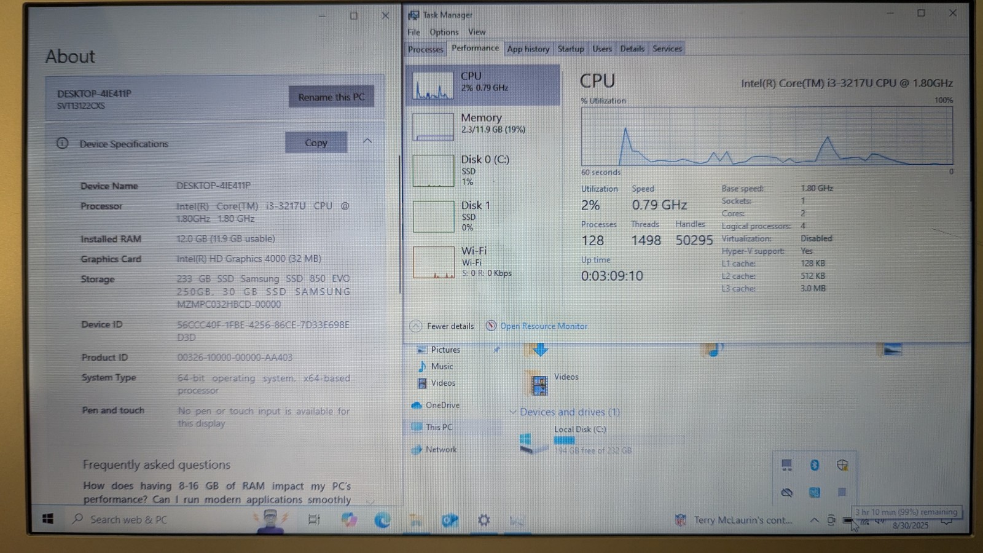Click the Up time value 0:03:09:10
This screenshot has width=983, height=553.
click(612, 276)
